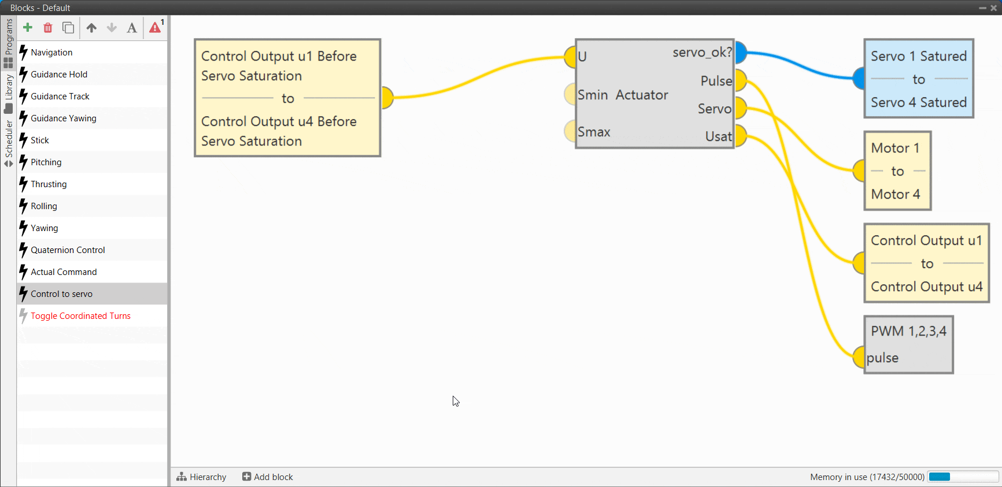Click the red trash delete icon
This screenshot has height=487, width=1002.
48,28
